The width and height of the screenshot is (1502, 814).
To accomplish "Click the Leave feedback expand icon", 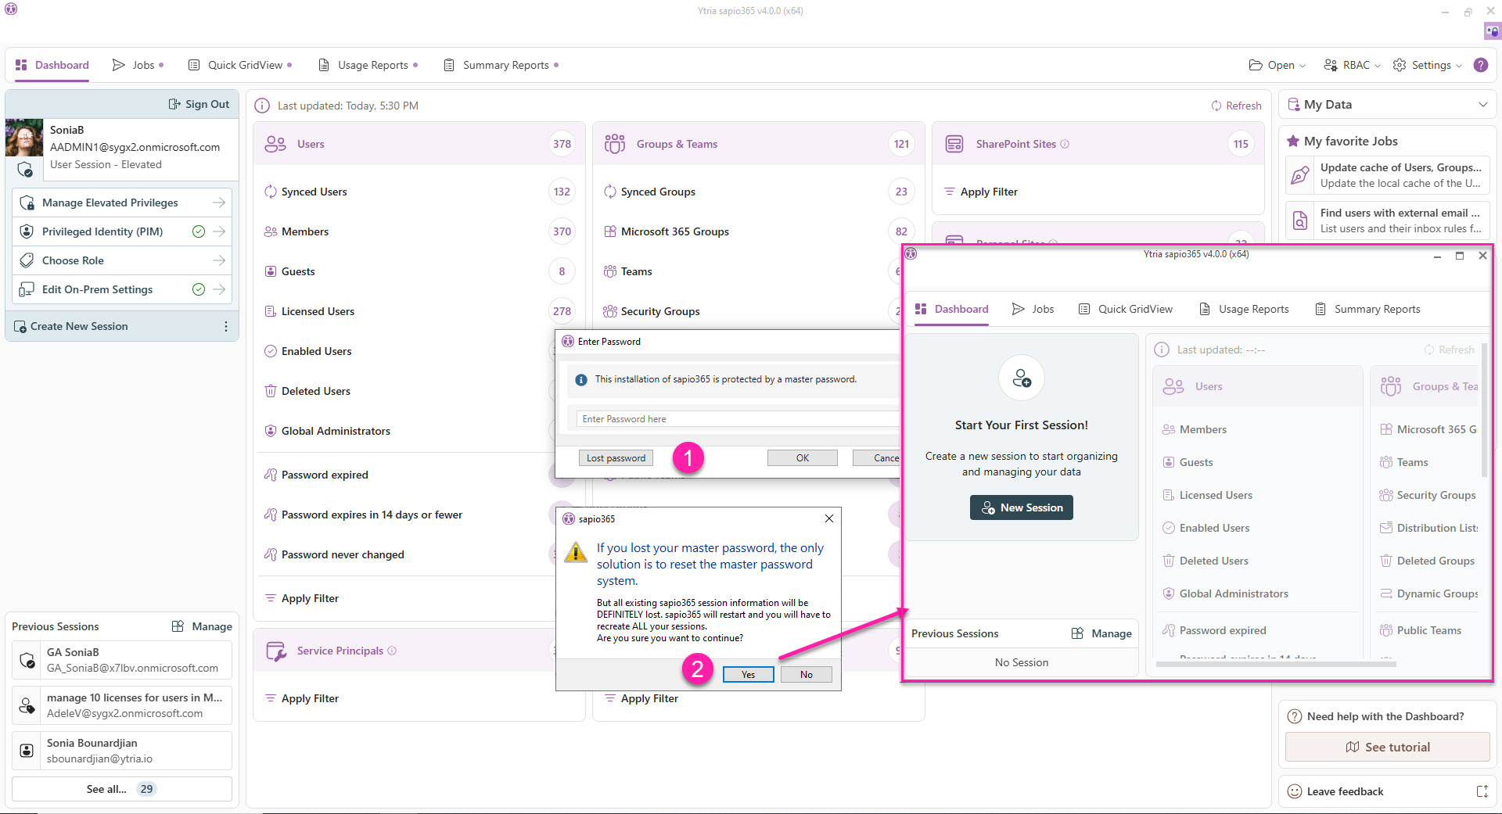I will 1482,791.
